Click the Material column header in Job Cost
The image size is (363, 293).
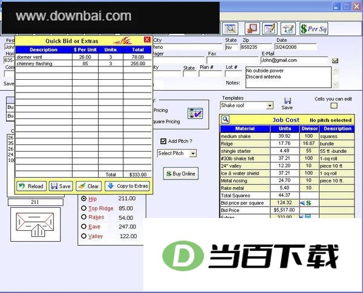click(245, 129)
